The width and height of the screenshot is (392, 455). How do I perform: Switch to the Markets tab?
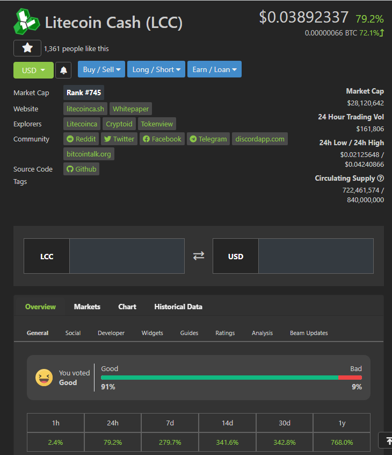(87, 307)
